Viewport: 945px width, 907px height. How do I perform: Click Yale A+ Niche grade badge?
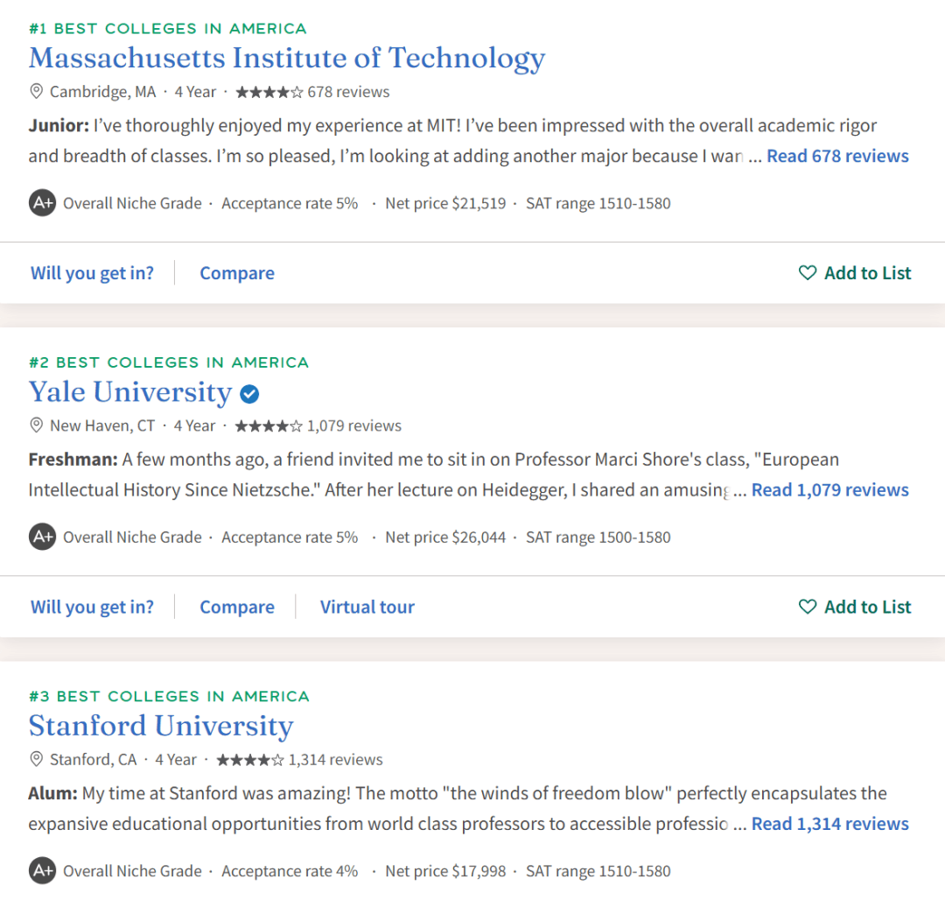[42, 536]
